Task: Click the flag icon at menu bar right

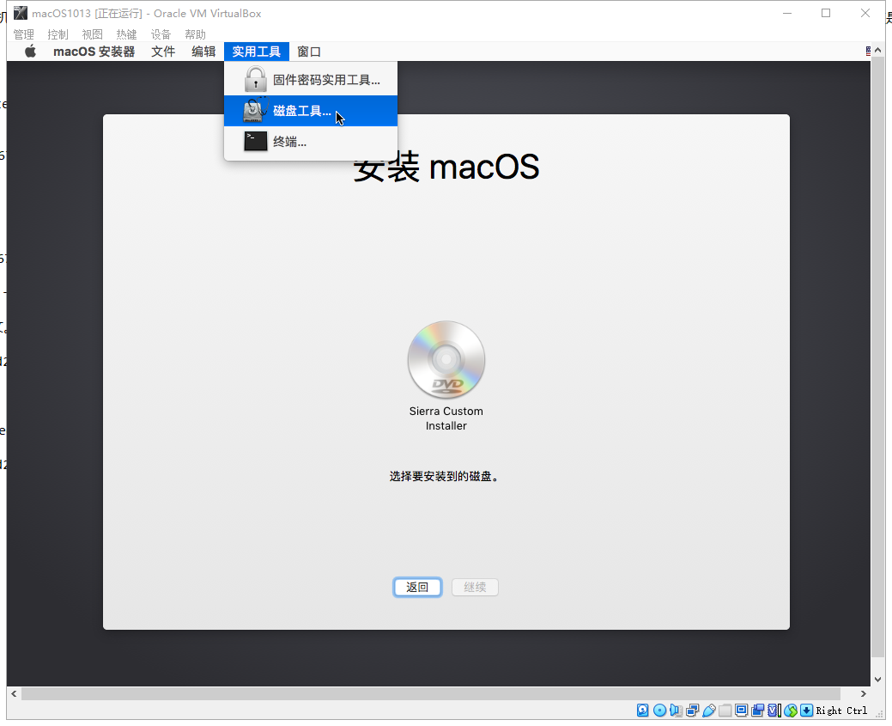Action: [868, 52]
